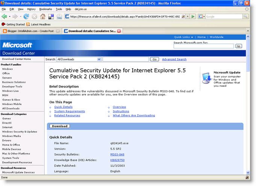Open the Edit menu
Screen dimensions: 256x186
(12, 9)
